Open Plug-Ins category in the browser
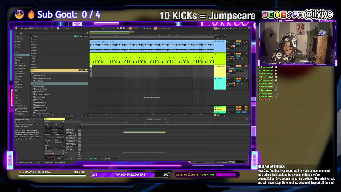 point(19,77)
